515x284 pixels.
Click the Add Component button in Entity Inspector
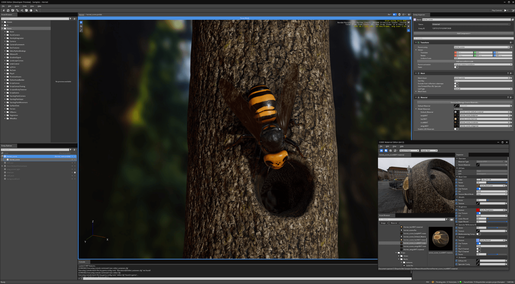coord(464,33)
